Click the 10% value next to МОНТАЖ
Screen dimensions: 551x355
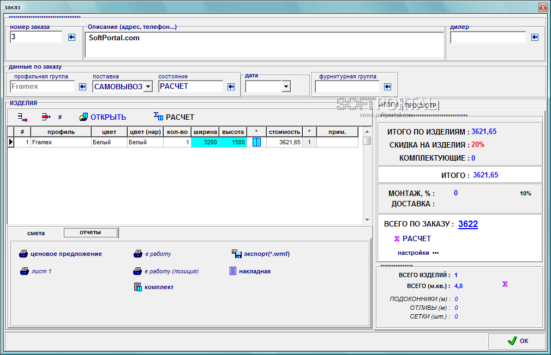click(525, 194)
